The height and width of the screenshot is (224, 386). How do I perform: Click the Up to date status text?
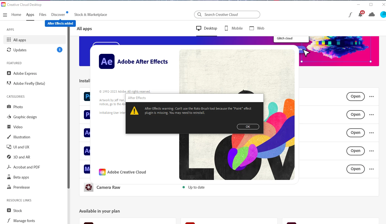[x=196, y=187]
